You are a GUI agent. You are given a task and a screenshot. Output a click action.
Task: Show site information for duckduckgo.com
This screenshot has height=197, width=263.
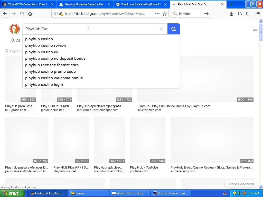55,14
